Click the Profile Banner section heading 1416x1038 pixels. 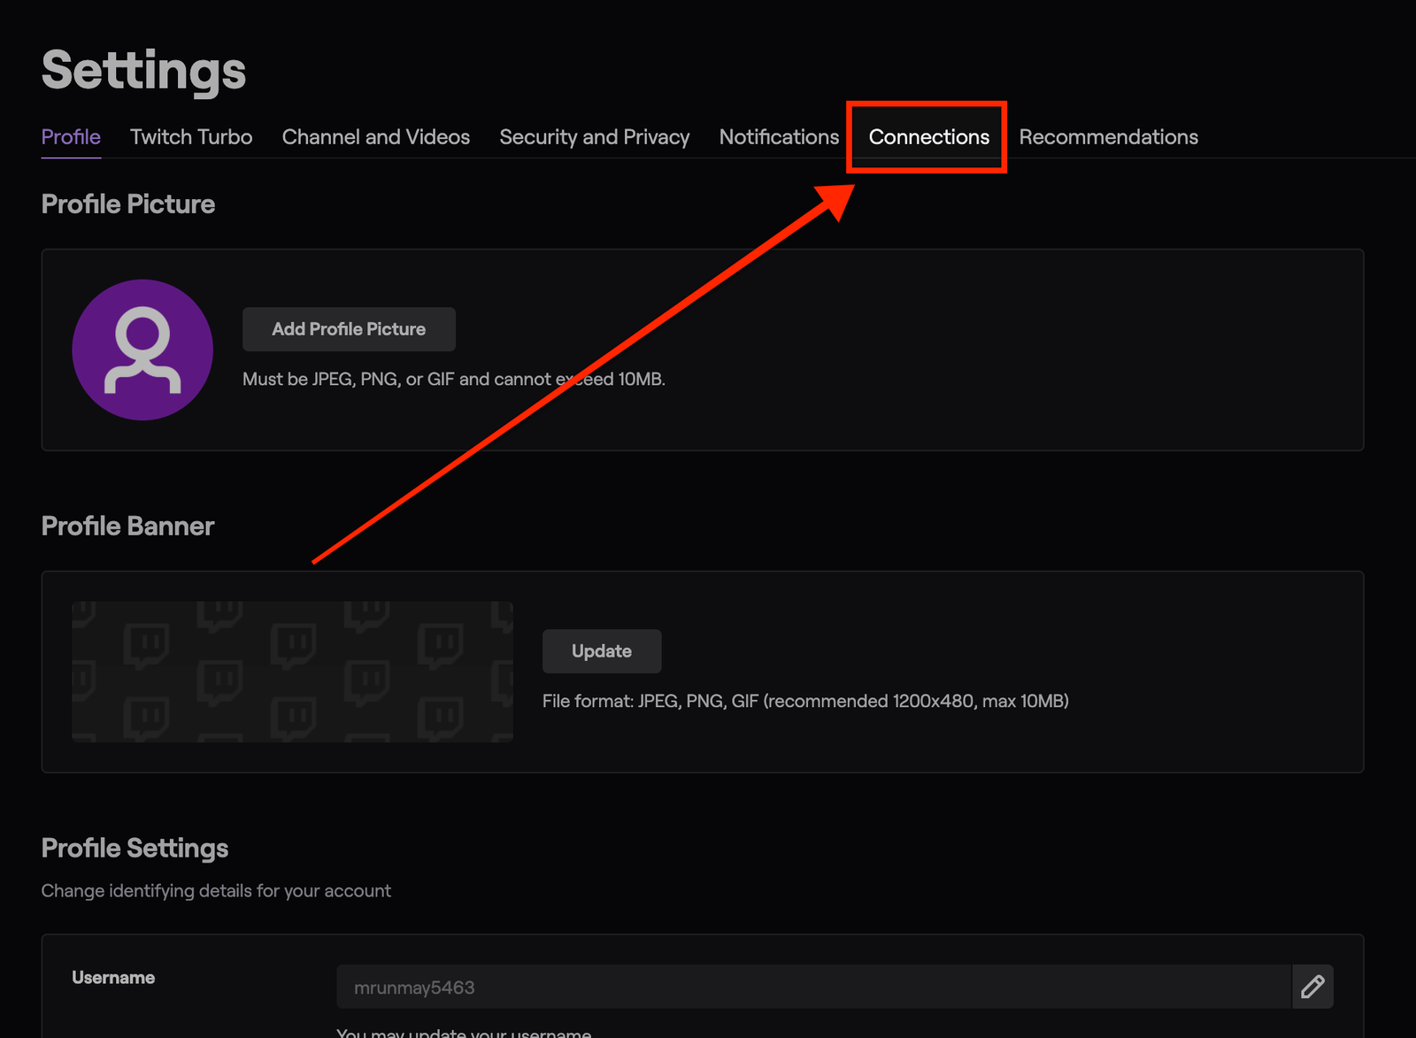click(127, 527)
